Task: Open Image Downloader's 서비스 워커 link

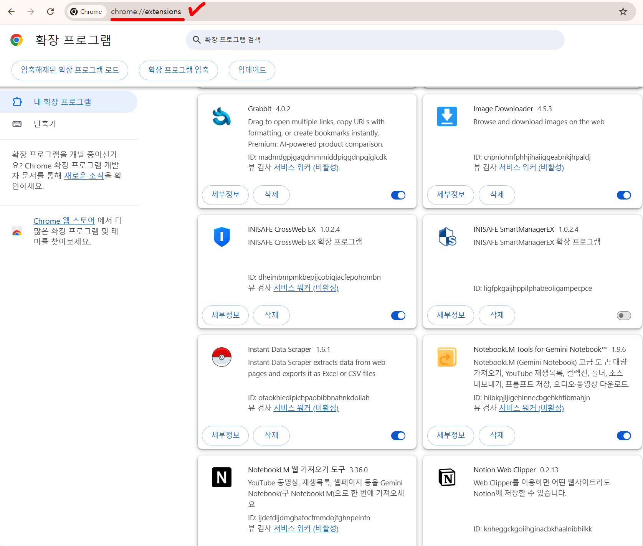Action: 531,167
